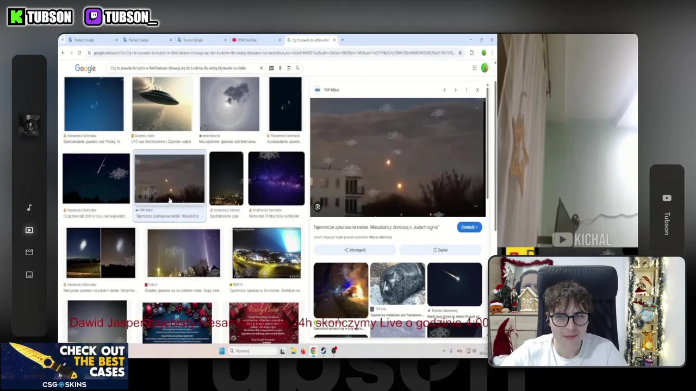Go back using the browser back arrow
696x391 pixels.
coord(63,53)
